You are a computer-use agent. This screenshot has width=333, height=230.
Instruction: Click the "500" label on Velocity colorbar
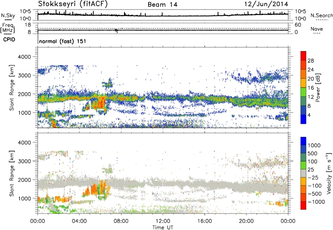pyautogui.click(x=313, y=154)
